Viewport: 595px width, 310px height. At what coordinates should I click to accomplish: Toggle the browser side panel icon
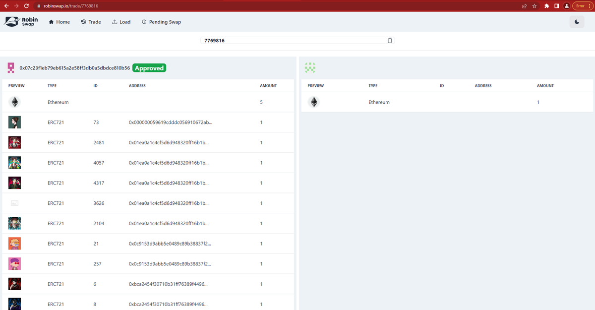[x=556, y=6]
